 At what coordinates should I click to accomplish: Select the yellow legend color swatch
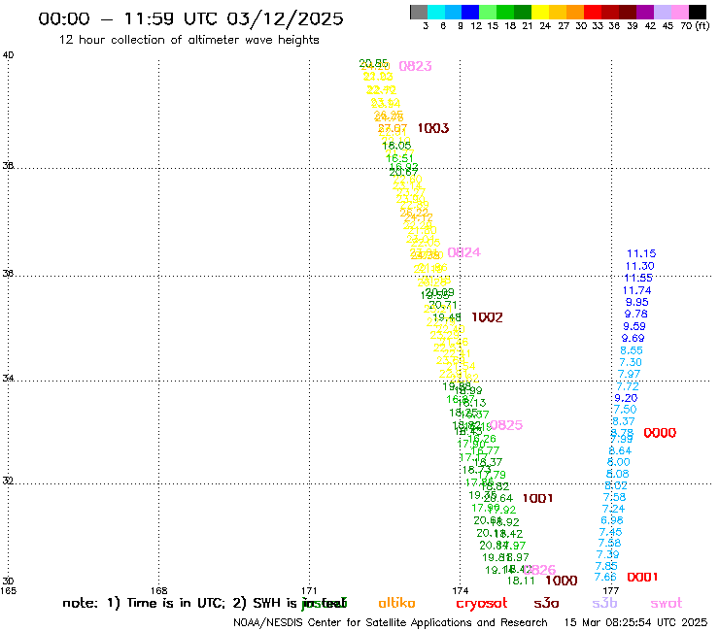click(x=540, y=12)
